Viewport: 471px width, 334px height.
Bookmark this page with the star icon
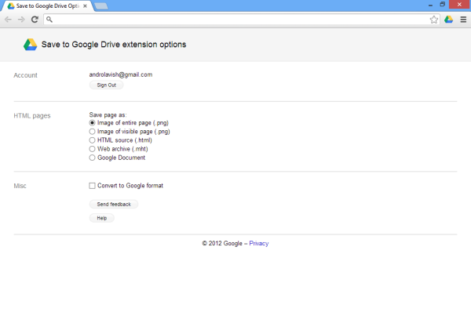434,20
